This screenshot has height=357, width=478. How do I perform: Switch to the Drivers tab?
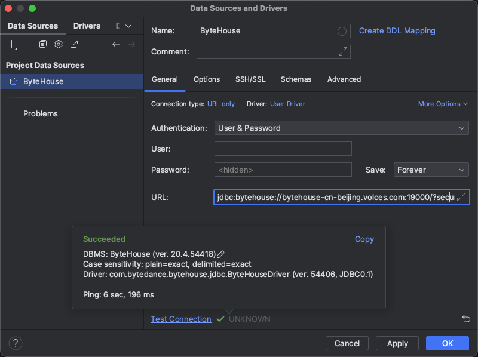coord(87,26)
